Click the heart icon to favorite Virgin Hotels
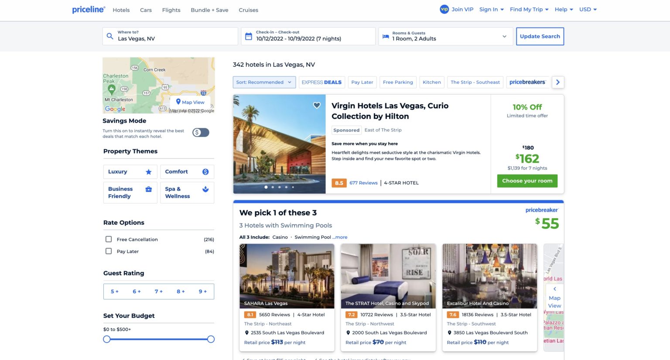 pyautogui.click(x=317, y=105)
